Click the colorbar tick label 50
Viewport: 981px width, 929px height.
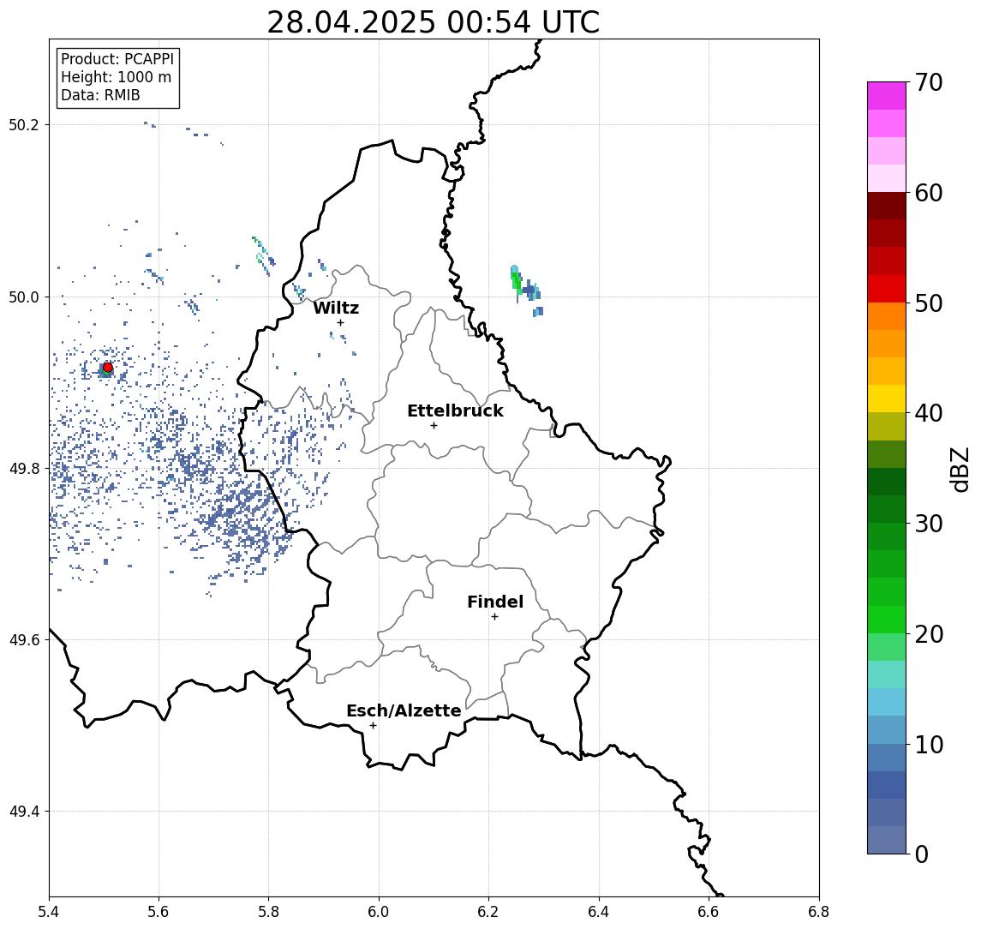(x=929, y=303)
